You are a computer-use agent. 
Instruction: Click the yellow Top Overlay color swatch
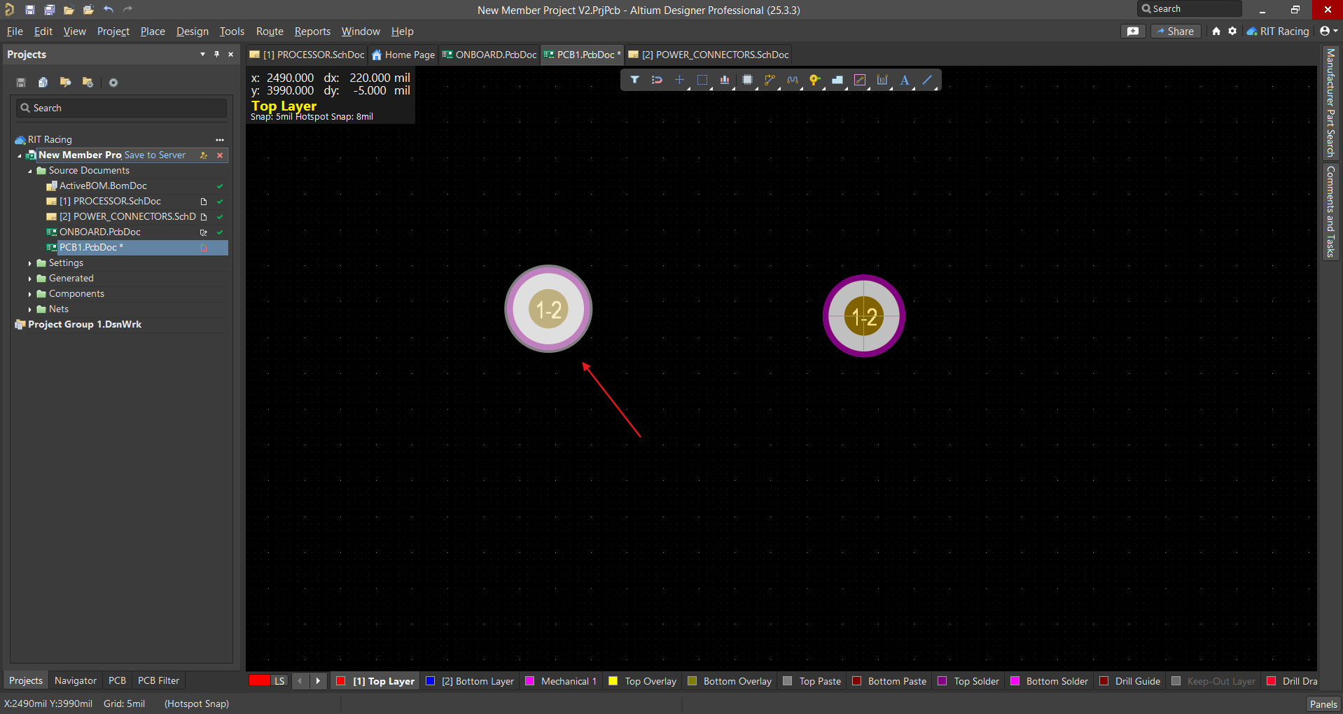pos(613,681)
